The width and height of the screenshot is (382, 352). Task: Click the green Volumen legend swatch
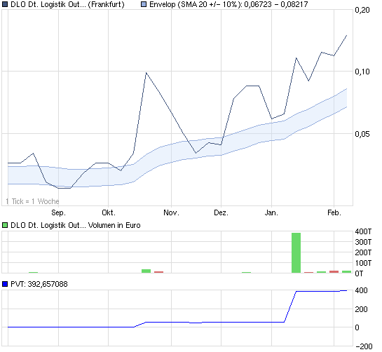point(5,225)
